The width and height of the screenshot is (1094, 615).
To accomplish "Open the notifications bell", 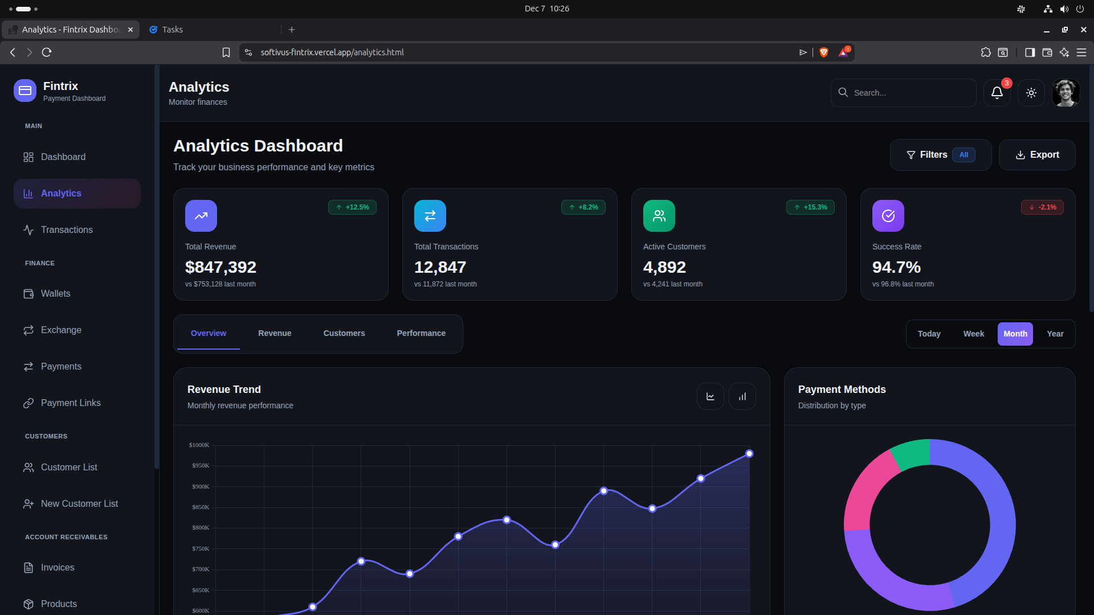I will 996,92.
